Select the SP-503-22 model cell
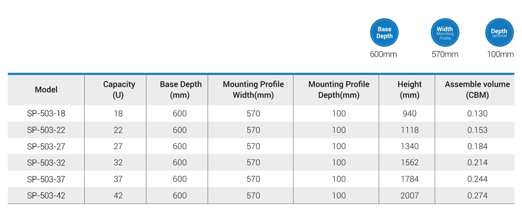 click(46, 130)
